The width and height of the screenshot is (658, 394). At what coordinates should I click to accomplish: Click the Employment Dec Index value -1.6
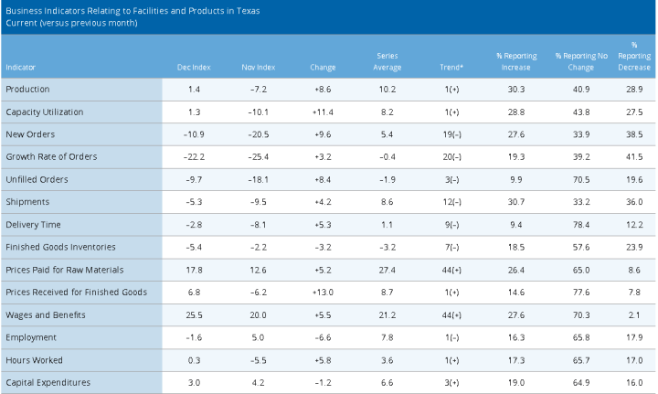pyautogui.click(x=194, y=337)
